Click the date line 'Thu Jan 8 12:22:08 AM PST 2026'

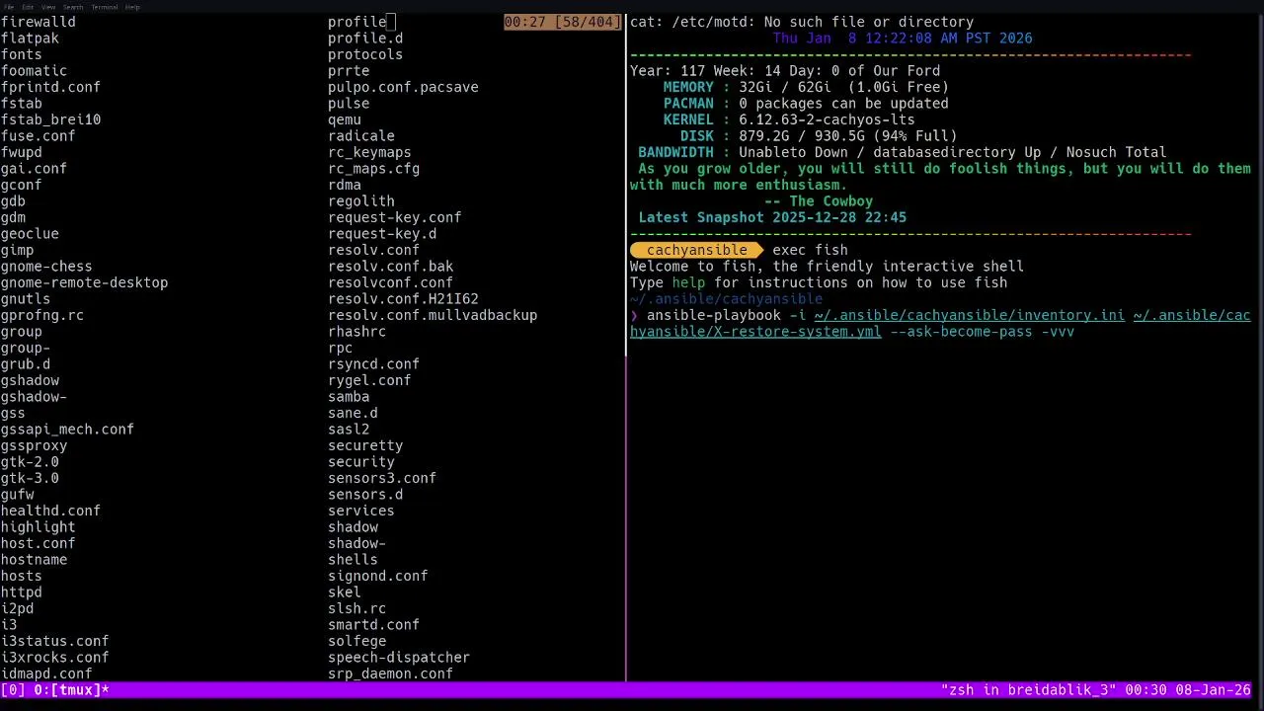(x=903, y=39)
